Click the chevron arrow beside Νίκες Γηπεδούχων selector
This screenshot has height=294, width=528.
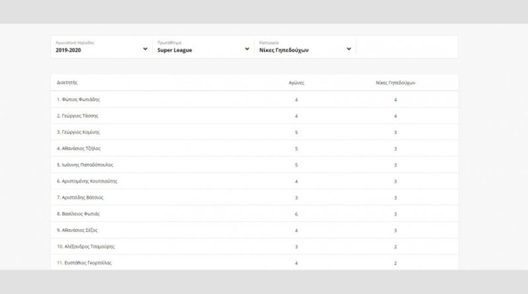point(349,49)
